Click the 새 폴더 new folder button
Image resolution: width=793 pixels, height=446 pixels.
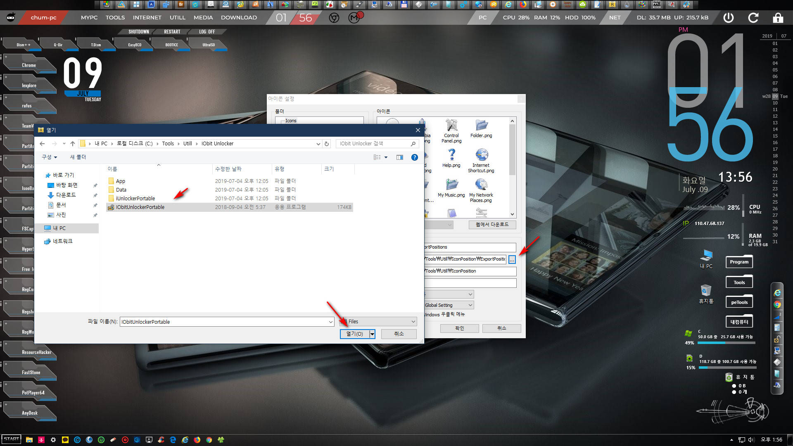point(78,157)
